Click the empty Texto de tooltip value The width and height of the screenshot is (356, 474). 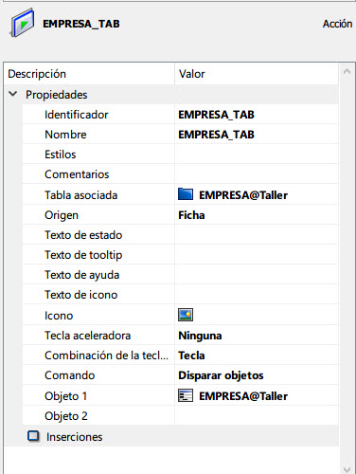[x=257, y=255]
